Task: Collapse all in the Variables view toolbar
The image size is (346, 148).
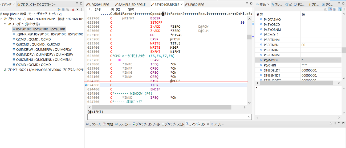Action: click(x=334, y=9)
